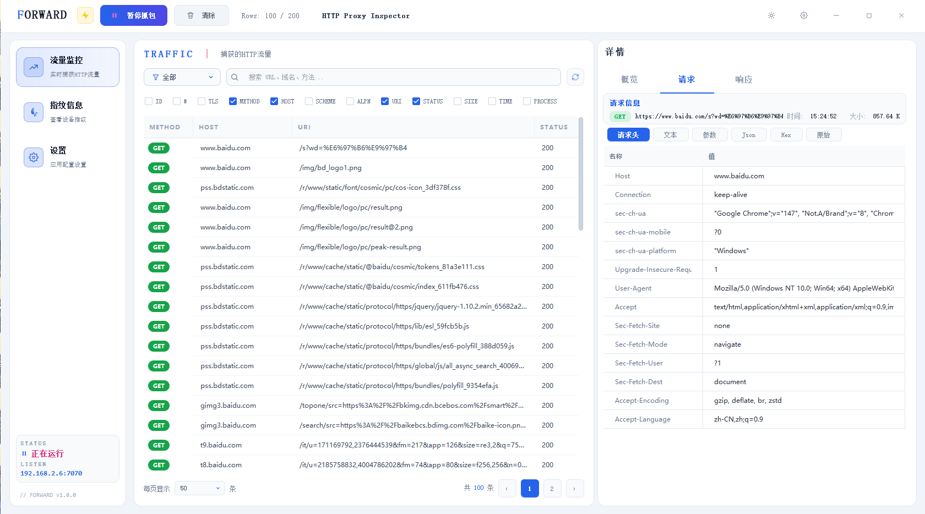Select the t8.baidu.com request row

(361, 465)
